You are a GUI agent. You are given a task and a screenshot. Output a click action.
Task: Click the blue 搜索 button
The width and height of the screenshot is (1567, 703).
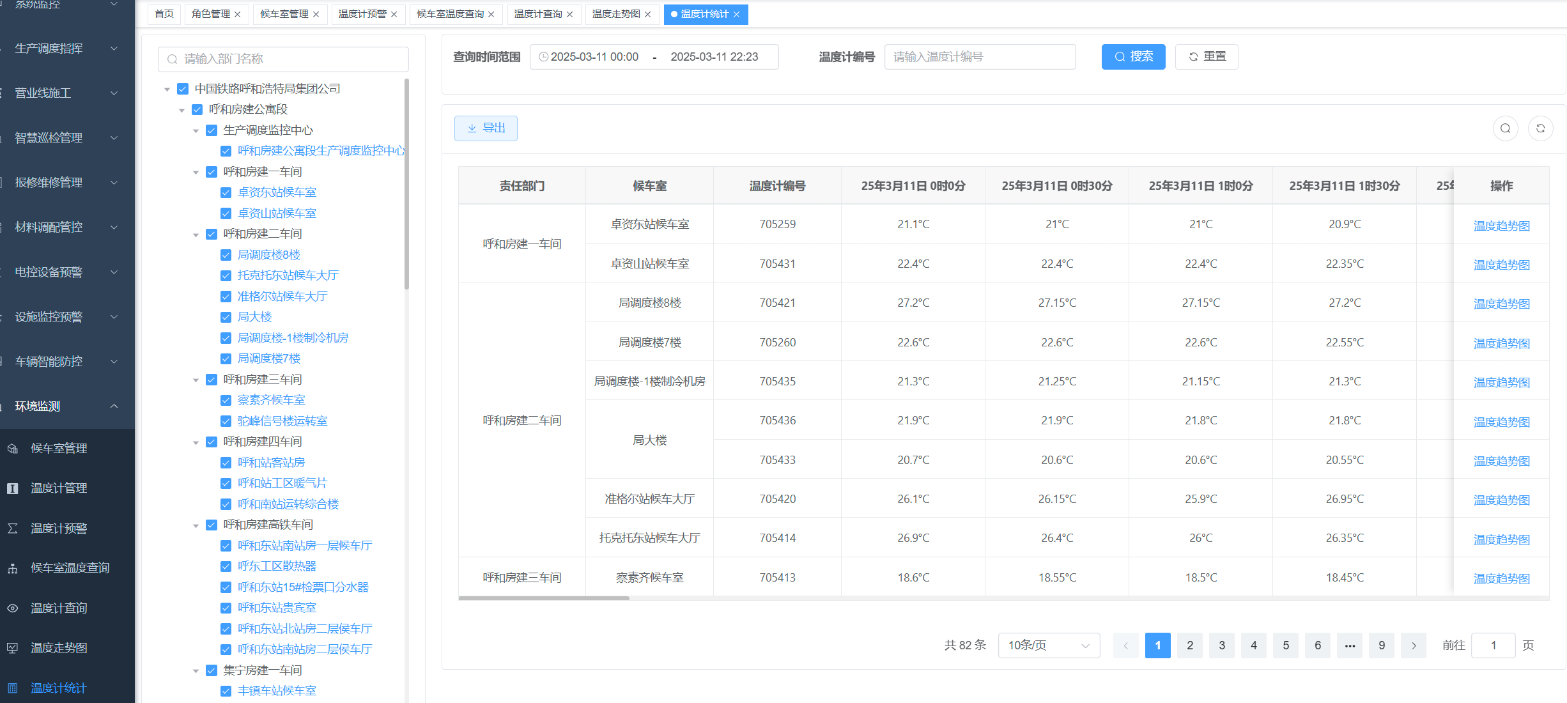click(x=1133, y=57)
